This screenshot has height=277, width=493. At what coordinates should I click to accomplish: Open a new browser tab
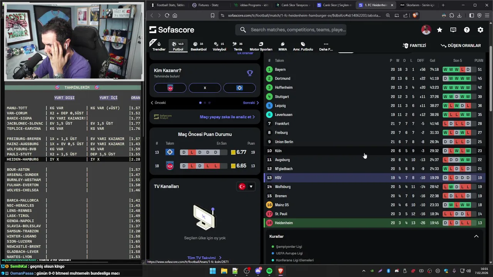point(443,5)
